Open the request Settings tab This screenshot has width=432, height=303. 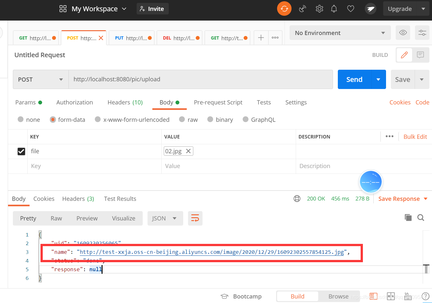[296, 102]
